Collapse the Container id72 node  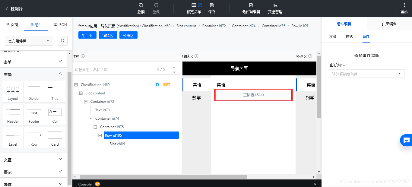point(86,102)
